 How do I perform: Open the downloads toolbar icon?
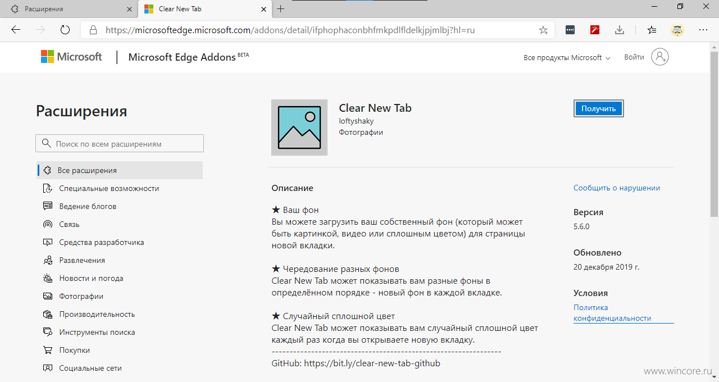click(x=620, y=30)
